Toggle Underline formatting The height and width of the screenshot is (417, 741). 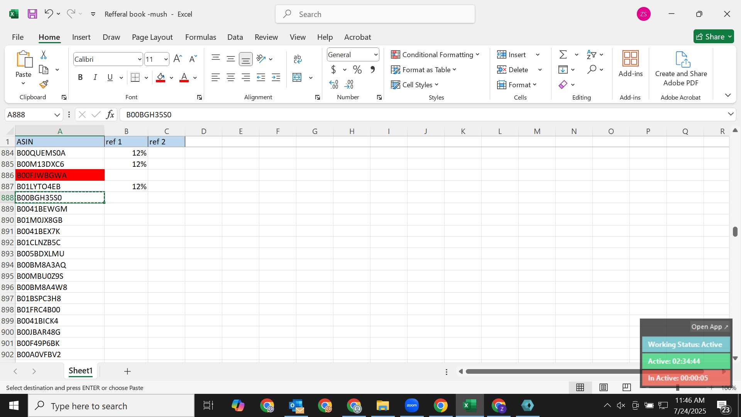tap(110, 78)
